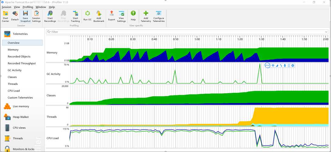Click the Save Snapshot toolbar button
The width and height of the screenshot is (331, 152).
click(x=25, y=16)
